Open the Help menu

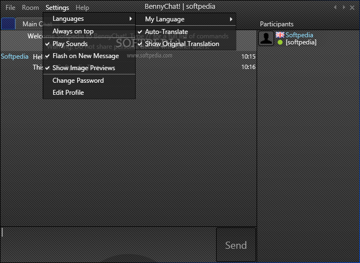[82, 8]
